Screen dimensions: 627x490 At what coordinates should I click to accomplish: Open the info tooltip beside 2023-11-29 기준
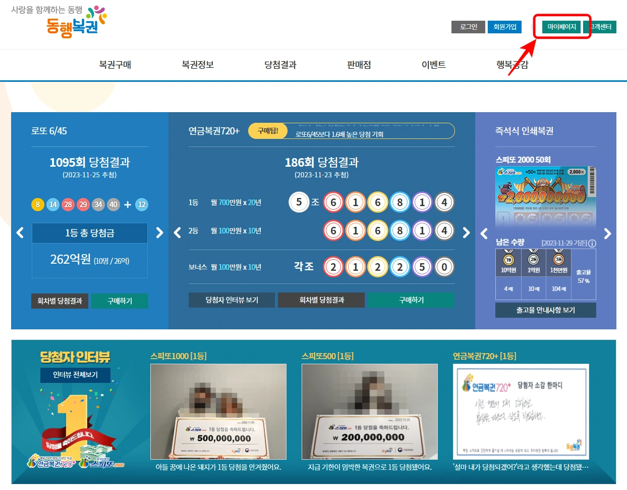pos(592,243)
